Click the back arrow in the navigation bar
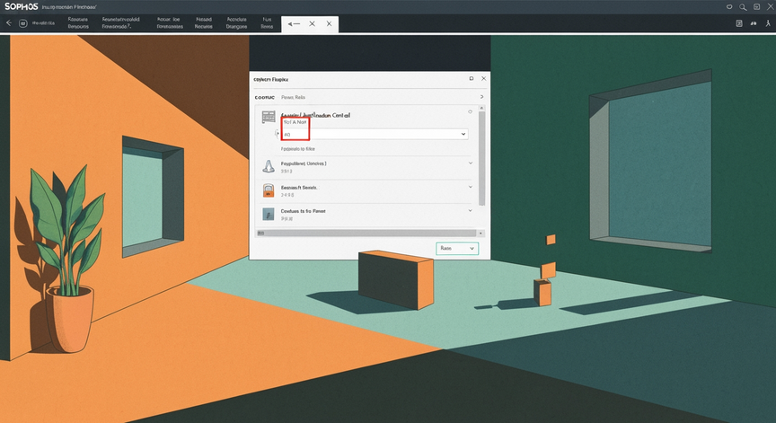Screen dimensions: 776x423 pyautogui.click(x=9, y=22)
